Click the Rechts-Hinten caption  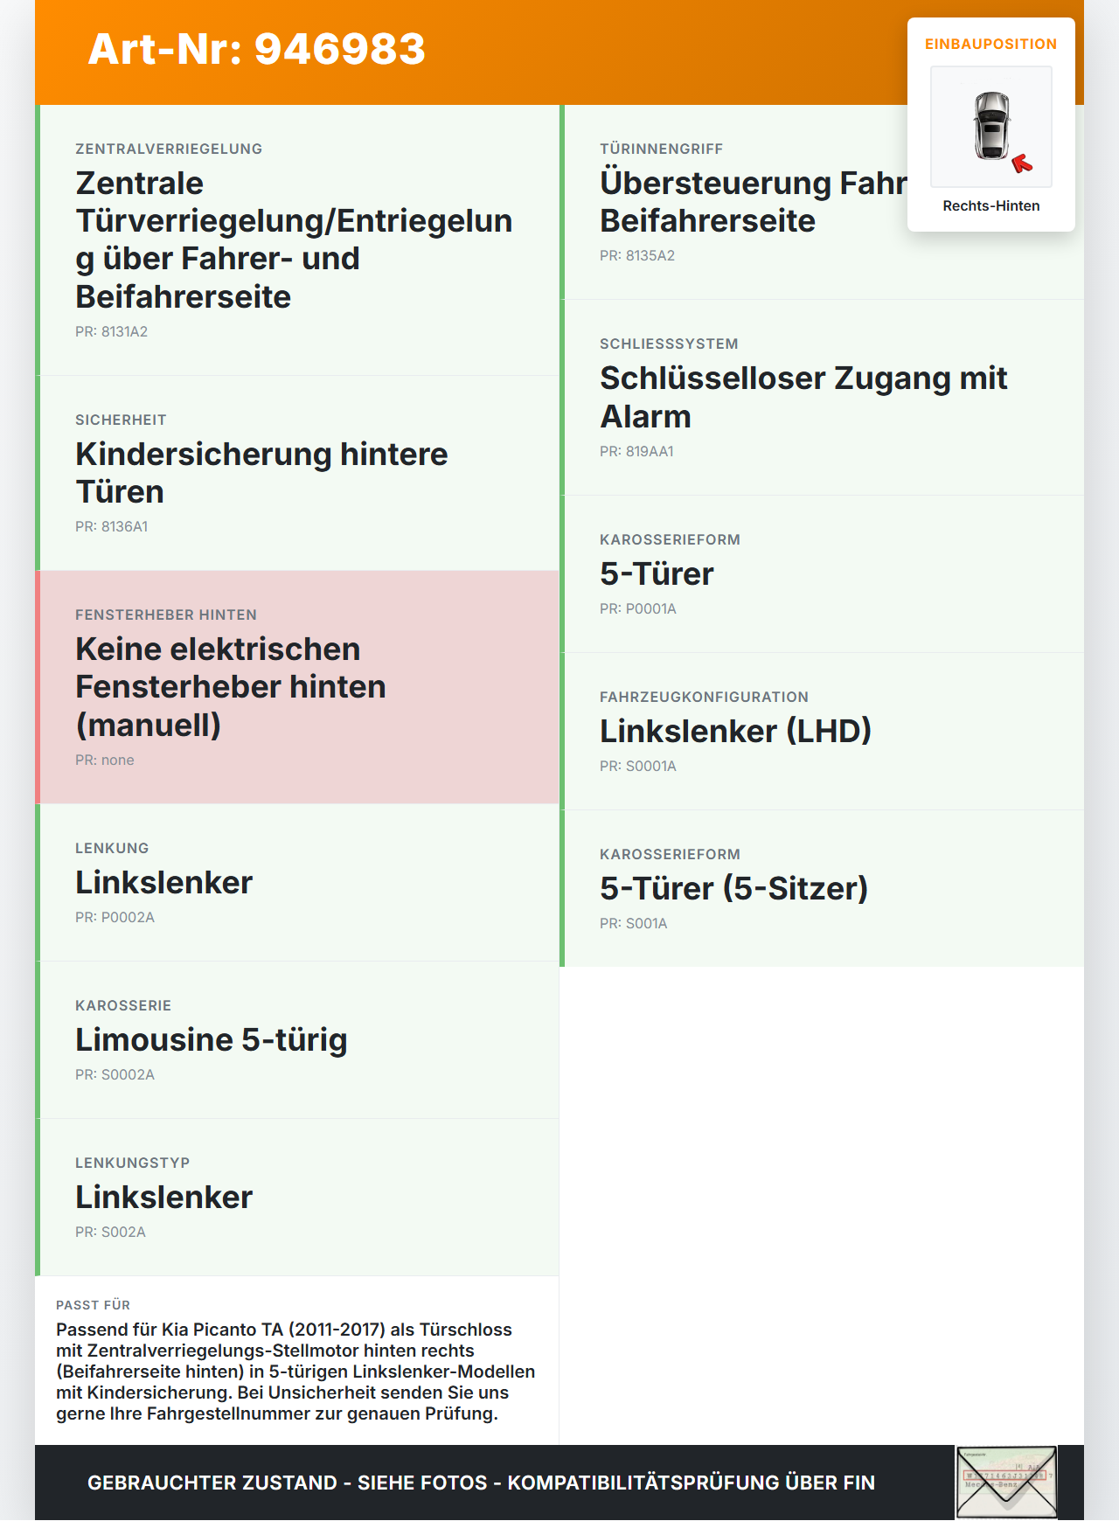click(x=991, y=206)
